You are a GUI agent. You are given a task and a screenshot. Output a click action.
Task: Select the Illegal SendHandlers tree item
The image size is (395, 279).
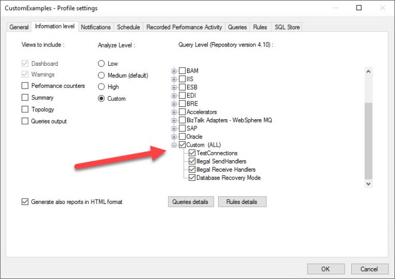(221, 161)
